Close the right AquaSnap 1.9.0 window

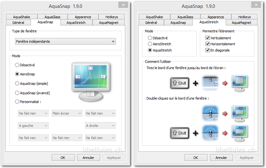click(256, 5)
